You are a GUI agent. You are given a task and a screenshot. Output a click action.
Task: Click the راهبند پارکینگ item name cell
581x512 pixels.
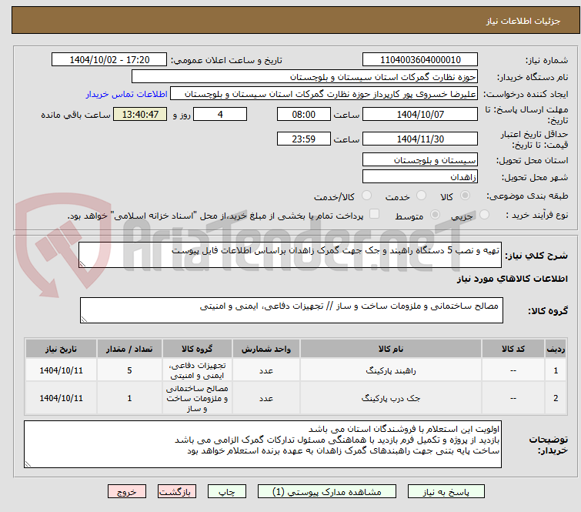391,370
